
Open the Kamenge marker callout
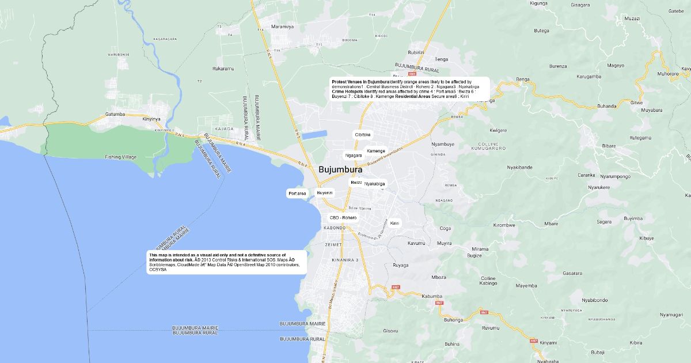[x=376, y=151]
